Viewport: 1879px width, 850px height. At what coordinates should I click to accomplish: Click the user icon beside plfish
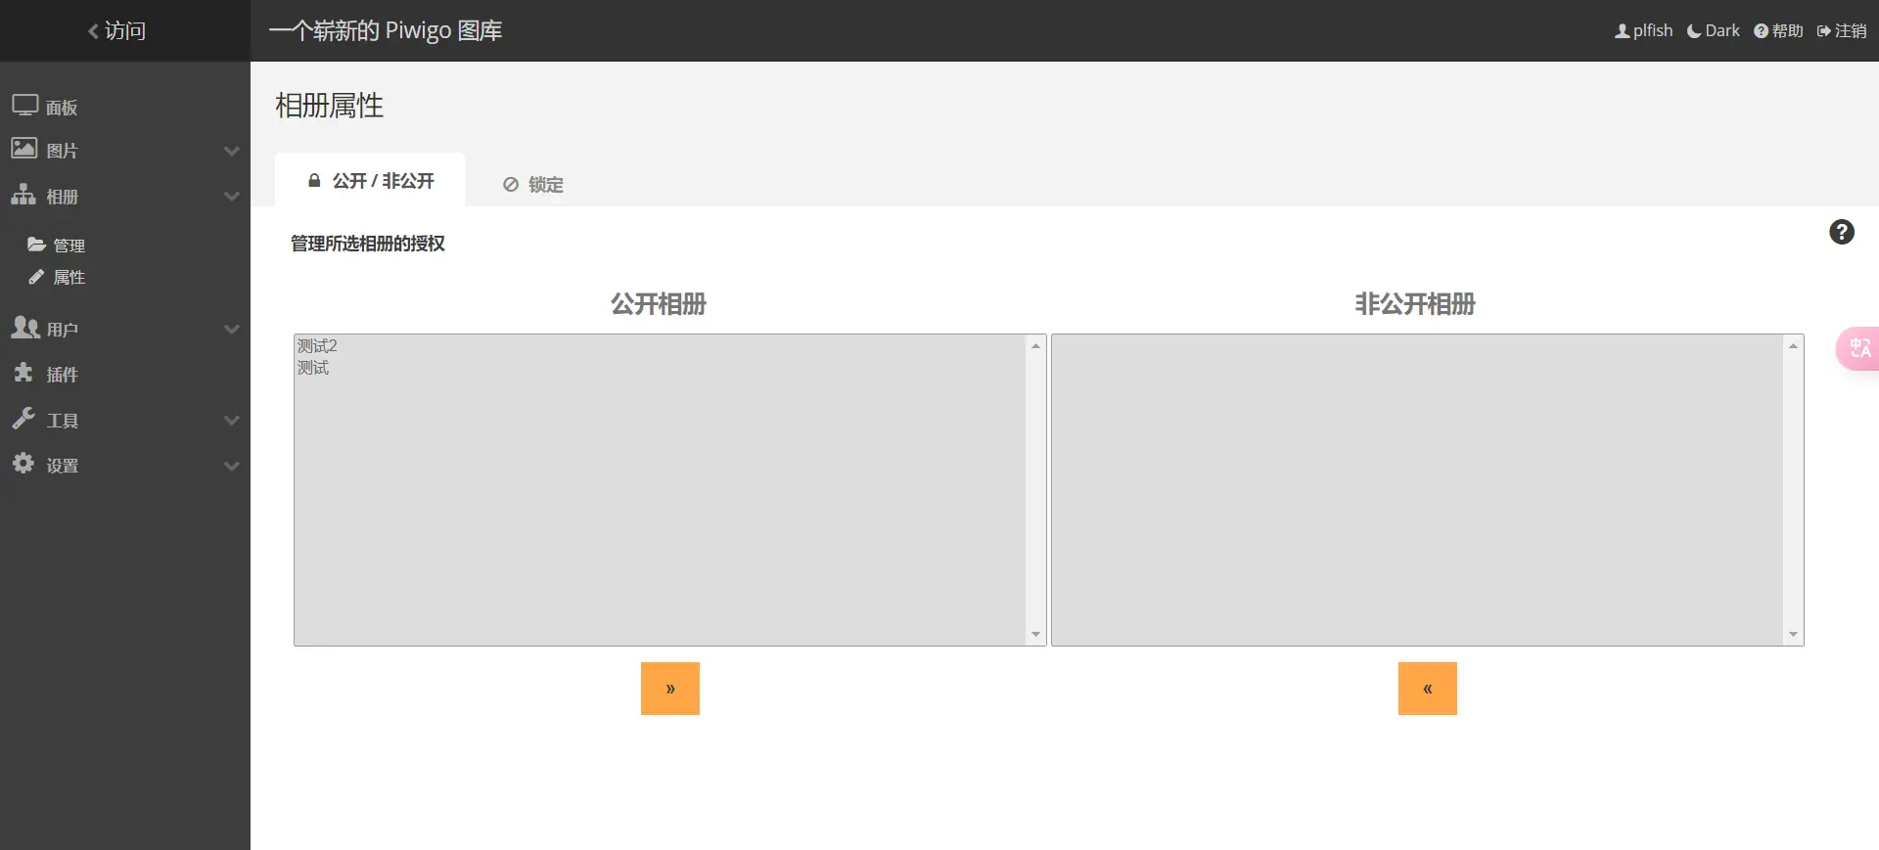1622,31
